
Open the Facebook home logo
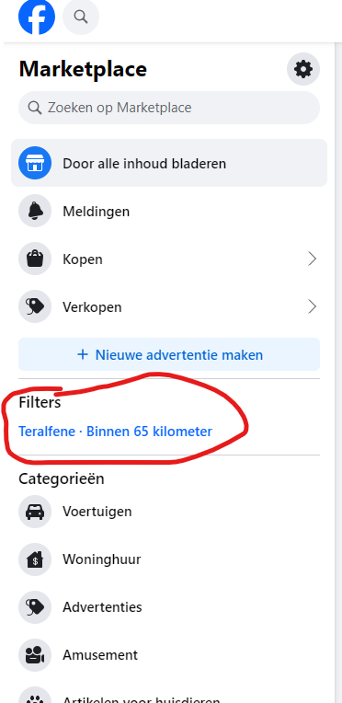[x=36, y=17]
